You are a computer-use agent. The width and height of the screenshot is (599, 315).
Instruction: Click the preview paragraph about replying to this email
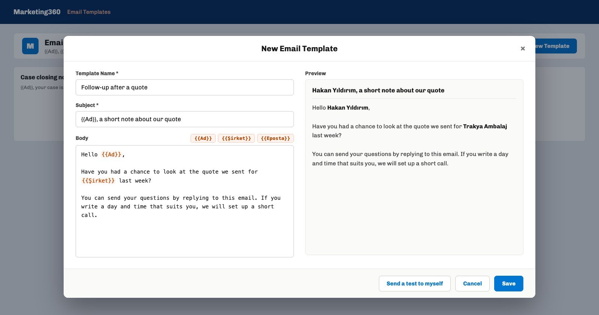click(410, 159)
